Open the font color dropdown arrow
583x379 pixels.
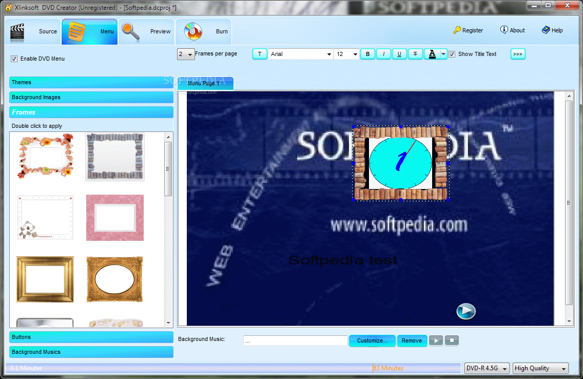point(443,54)
